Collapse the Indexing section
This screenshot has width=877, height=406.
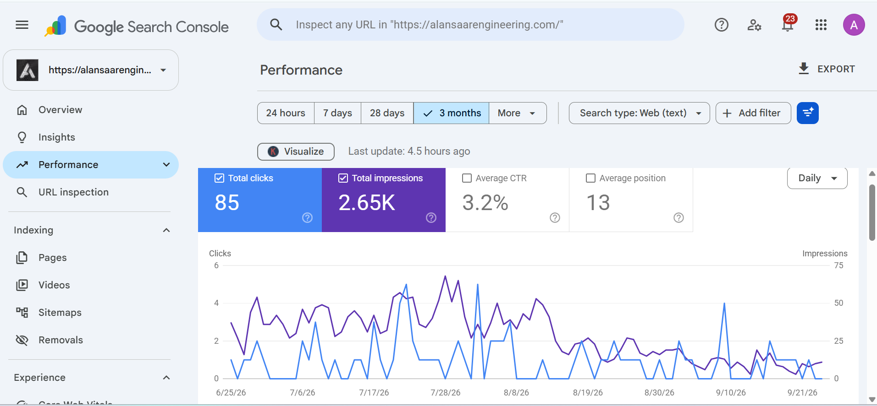point(166,230)
